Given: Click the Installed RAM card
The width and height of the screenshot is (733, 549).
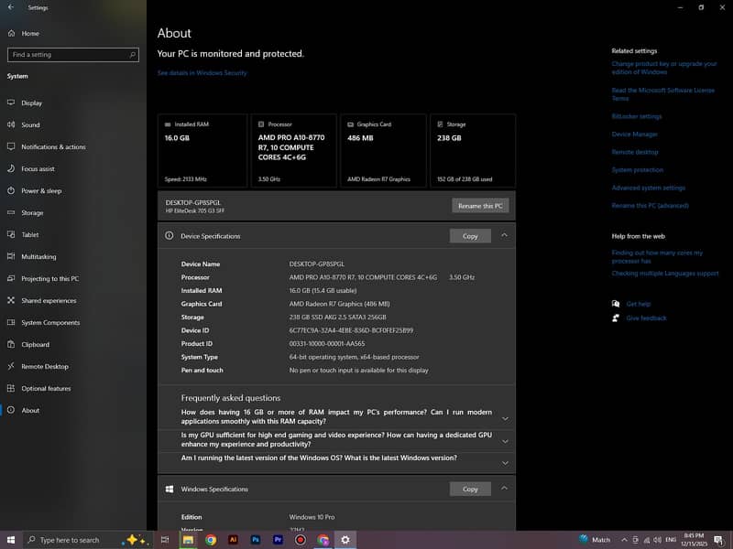Looking at the screenshot, I should tap(202, 151).
